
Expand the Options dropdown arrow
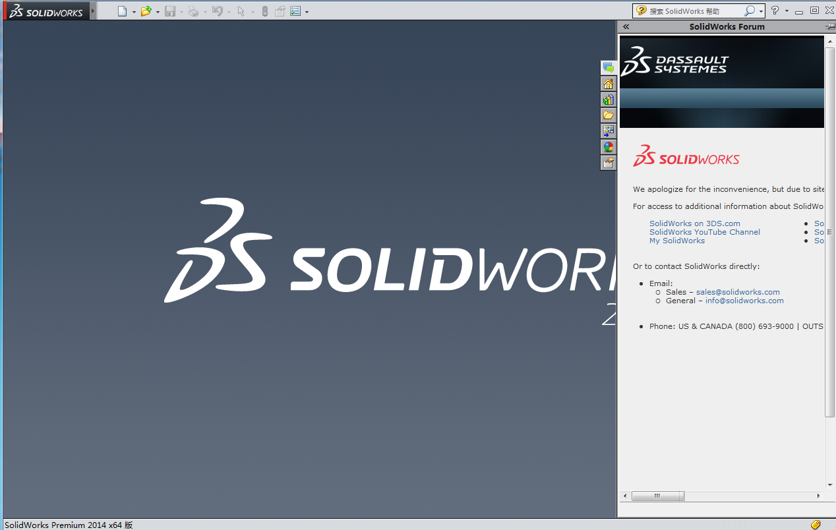pyautogui.click(x=307, y=12)
